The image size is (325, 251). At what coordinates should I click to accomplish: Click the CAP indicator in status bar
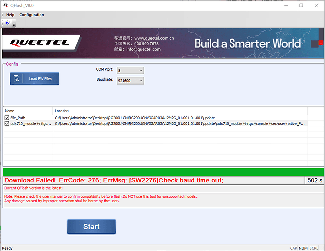coord(293,248)
